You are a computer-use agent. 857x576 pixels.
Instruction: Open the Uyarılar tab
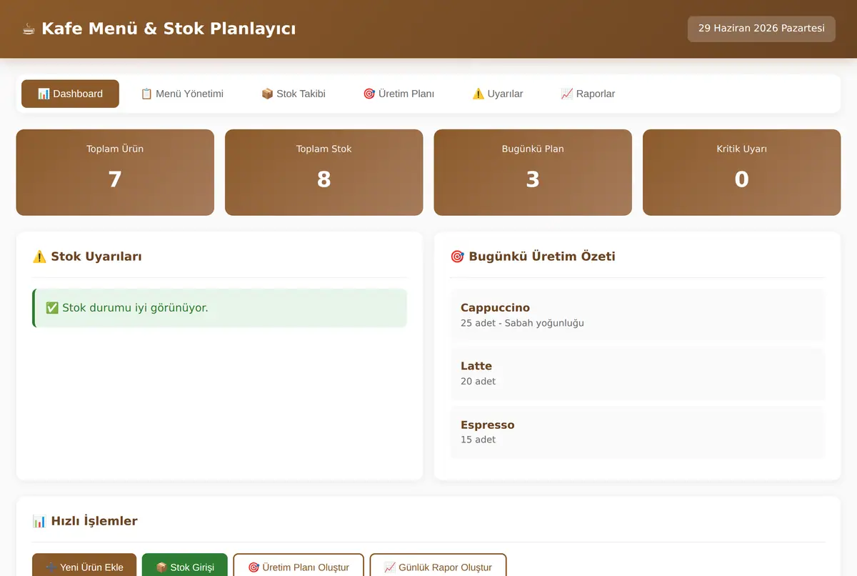pos(498,94)
